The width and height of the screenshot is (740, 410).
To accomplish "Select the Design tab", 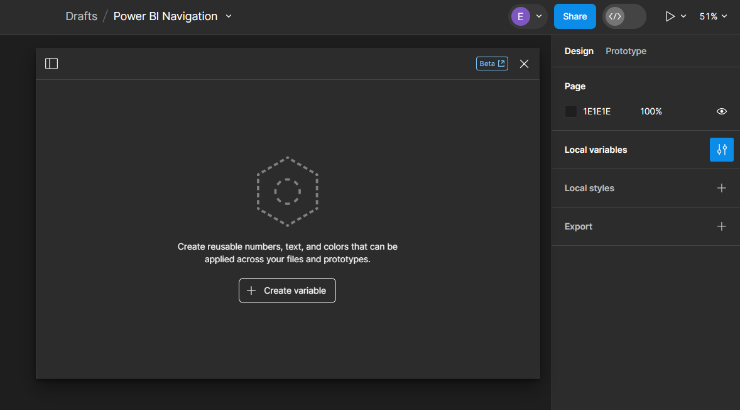I will [579, 51].
